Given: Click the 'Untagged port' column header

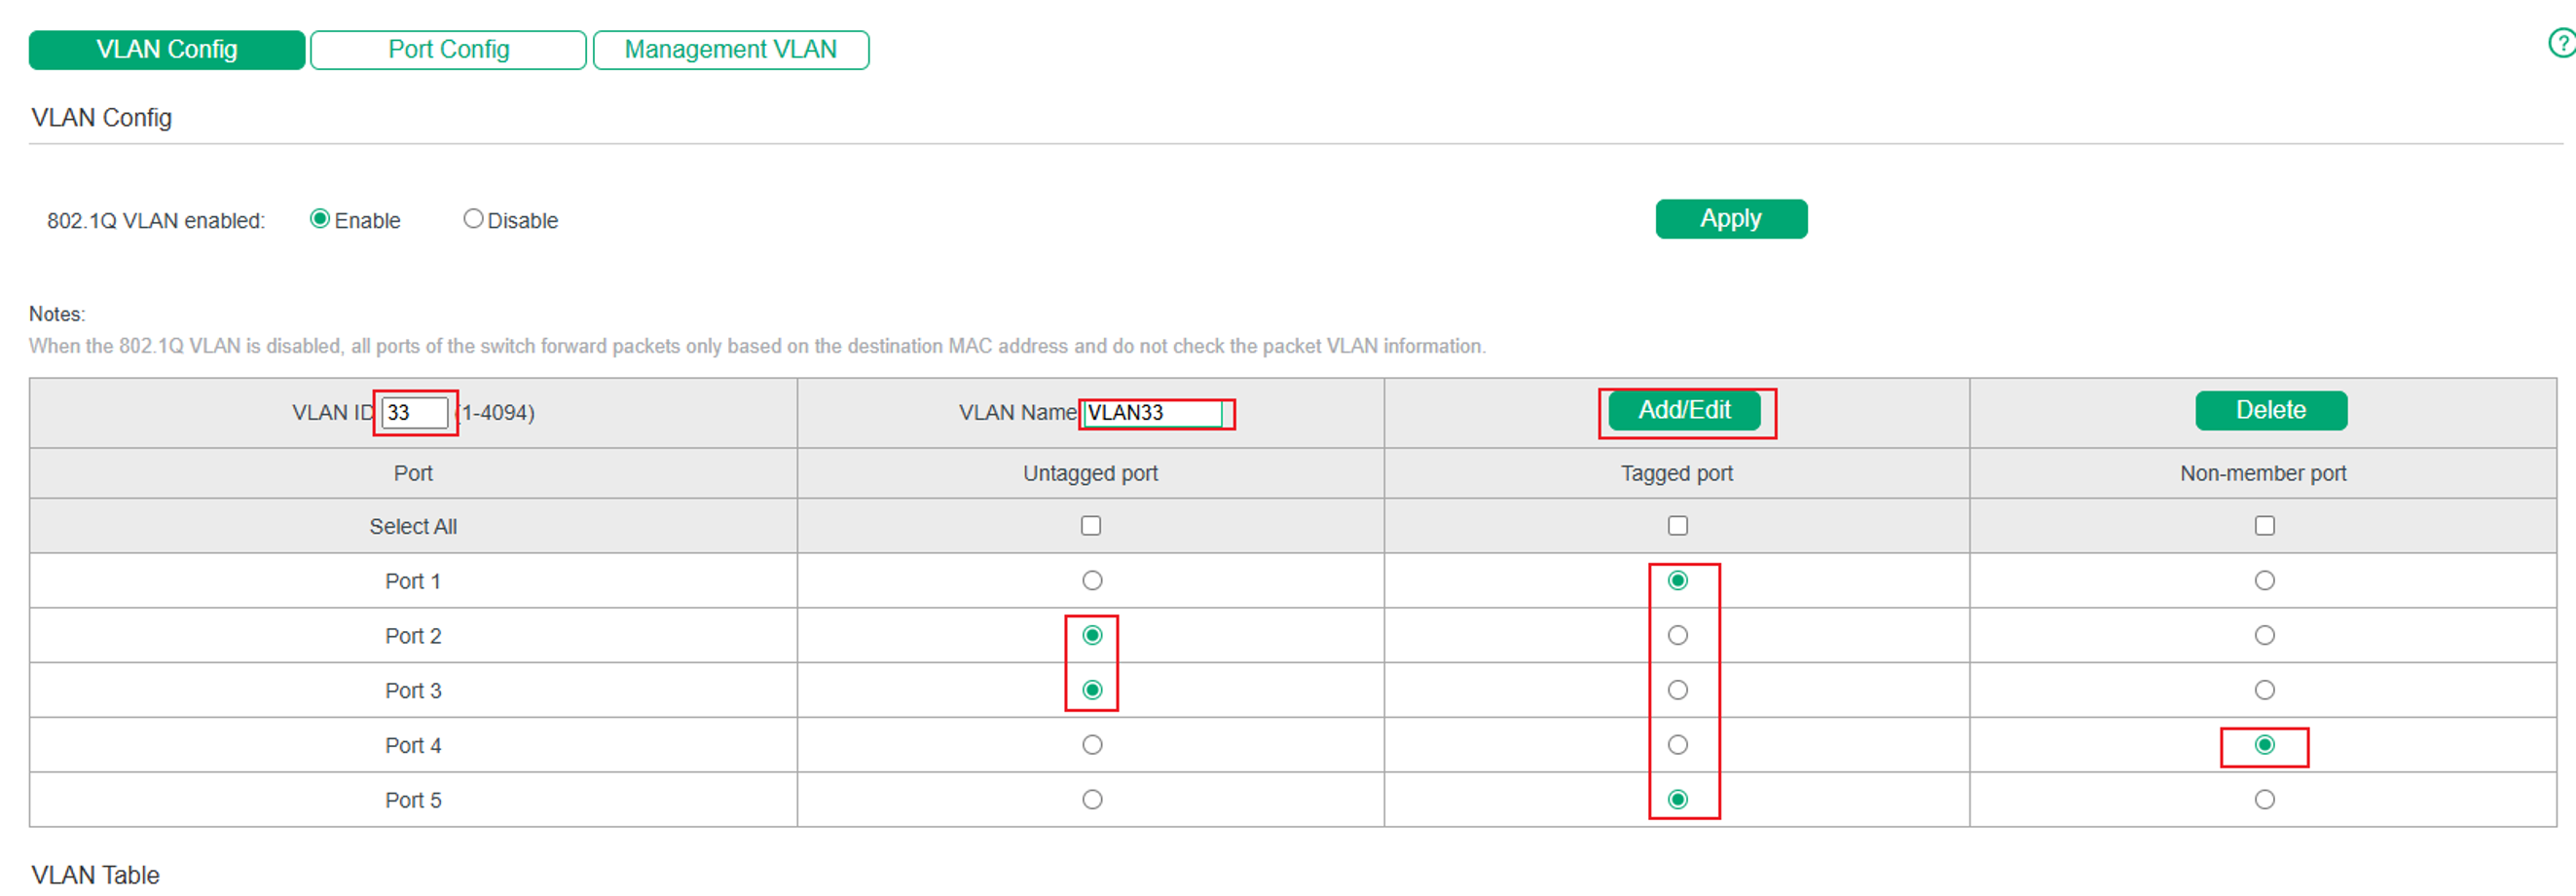Looking at the screenshot, I should tap(1090, 474).
